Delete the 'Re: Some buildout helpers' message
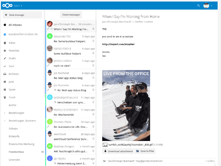 (x=93, y=41)
